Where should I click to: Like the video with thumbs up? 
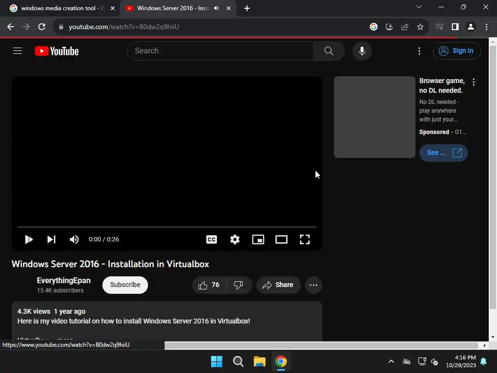(209, 285)
